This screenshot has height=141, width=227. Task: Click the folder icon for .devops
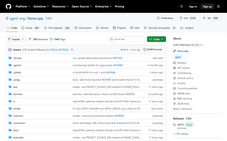tap(10, 58)
